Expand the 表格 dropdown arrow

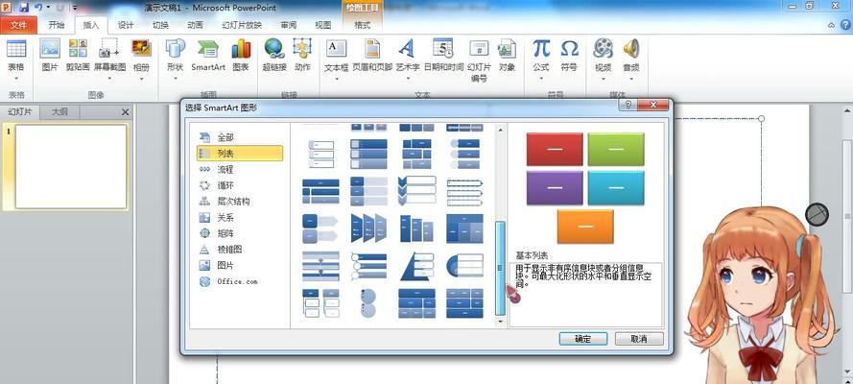(x=15, y=79)
